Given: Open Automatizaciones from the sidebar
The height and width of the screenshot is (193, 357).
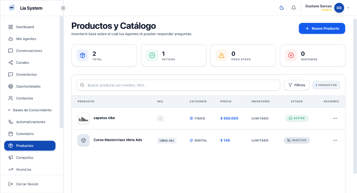Looking at the screenshot, I should [x=30, y=122].
